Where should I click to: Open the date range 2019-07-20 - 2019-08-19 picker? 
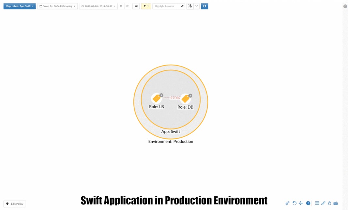click(98, 6)
